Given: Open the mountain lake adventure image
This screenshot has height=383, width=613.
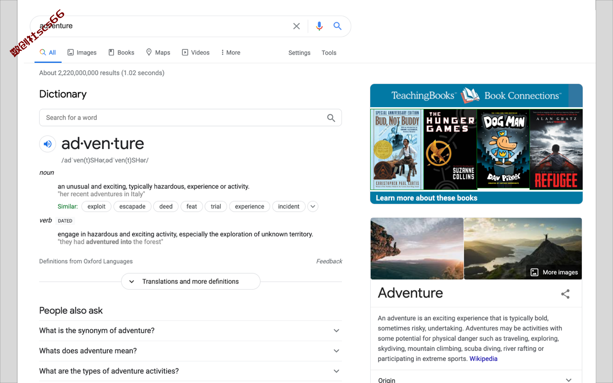Looking at the screenshot, I should click(x=523, y=248).
